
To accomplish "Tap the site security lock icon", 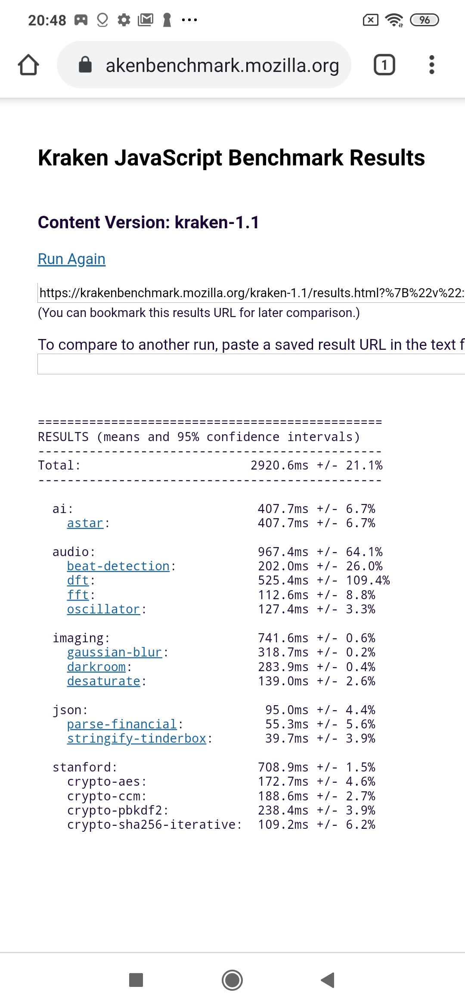I will pyautogui.click(x=85, y=65).
